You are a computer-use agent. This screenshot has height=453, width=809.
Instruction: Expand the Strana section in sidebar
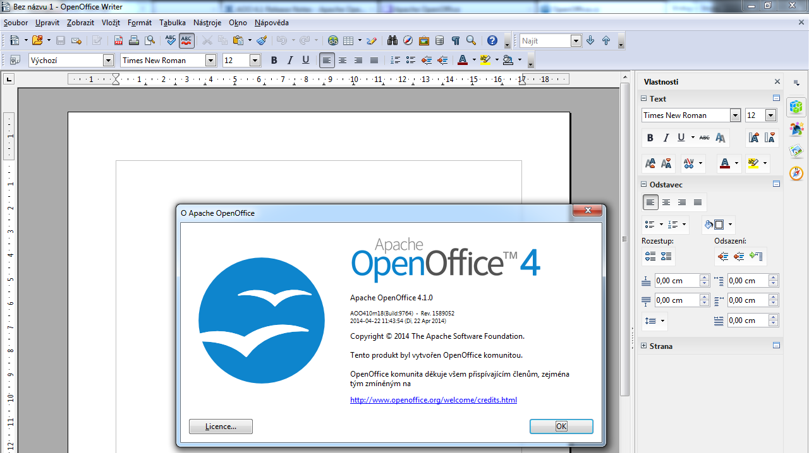pos(644,346)
